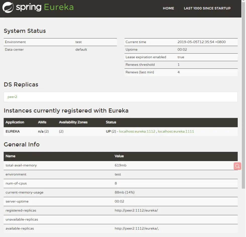Click the num-of-cpus row name
The image size is (246, 237).
coord(16,183)
